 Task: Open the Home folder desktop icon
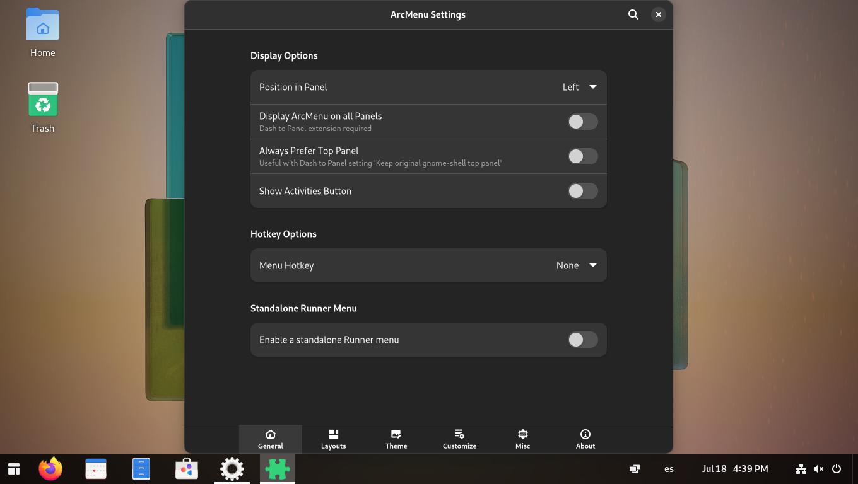coord(43,33)
